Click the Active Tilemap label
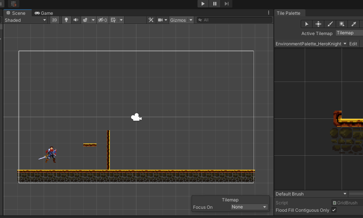Image resolution: width=363 pixels, height=218 pixels. click(317, 33)
